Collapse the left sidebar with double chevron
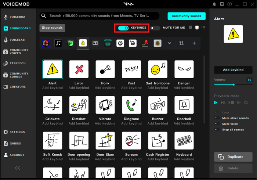This screenshot has width=257, height=180. 17,168
